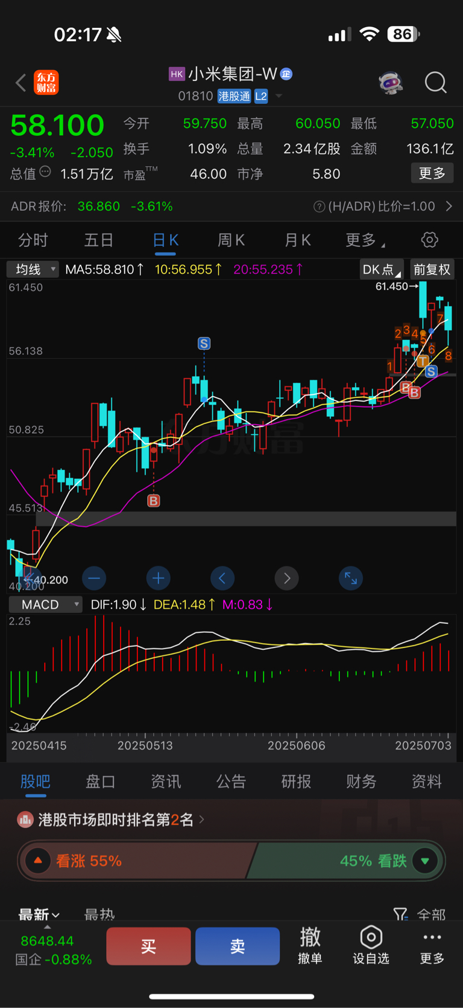
Task: Expand ADR ratio details chevron
Action: 449,207
